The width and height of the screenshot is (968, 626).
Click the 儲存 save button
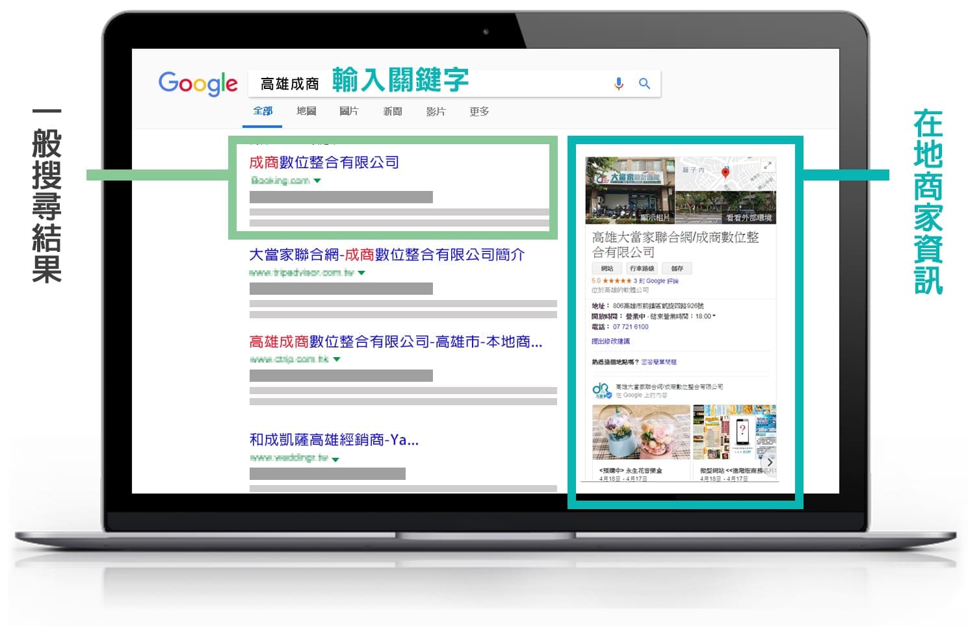point(677,268)
